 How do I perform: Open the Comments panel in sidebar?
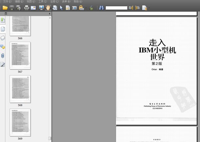[3, 47]
